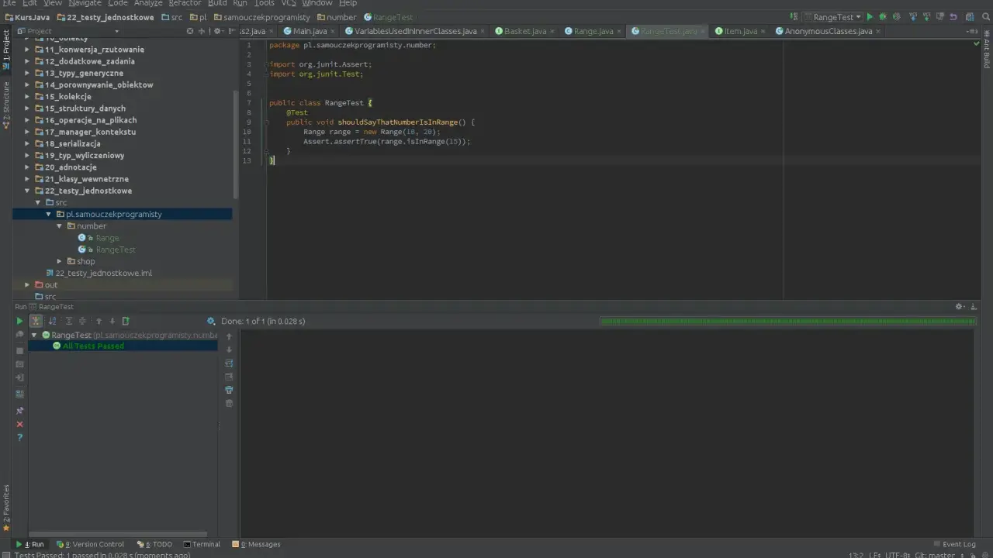Click Expand All in test tree toolbar
Screen dimensions: 993x558
coord(69,321)
